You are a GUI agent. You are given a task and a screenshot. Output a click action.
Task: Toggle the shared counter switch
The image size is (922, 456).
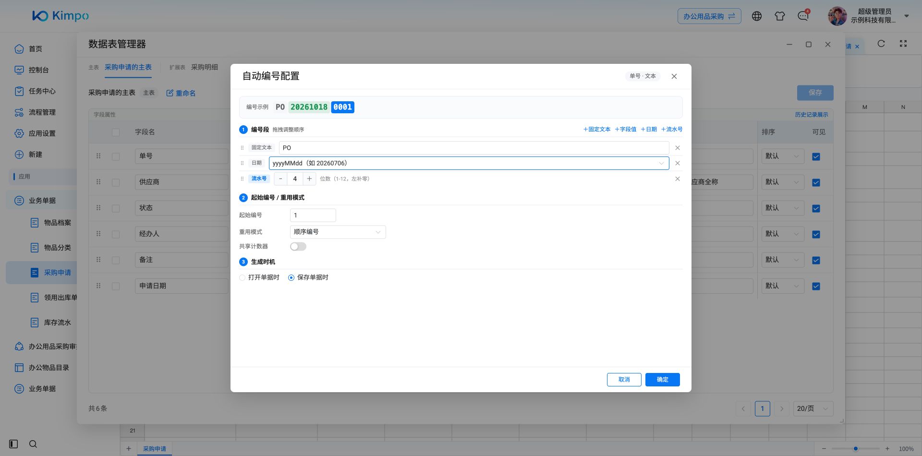(298, 247)
